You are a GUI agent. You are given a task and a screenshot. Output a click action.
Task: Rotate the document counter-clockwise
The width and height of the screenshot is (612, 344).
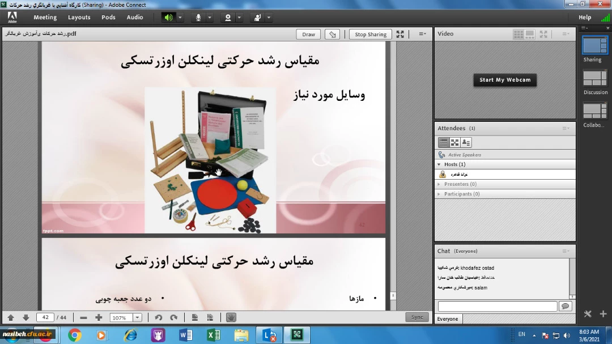159,318
